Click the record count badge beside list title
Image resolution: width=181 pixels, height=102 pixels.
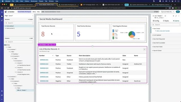[x=59, y=49]
